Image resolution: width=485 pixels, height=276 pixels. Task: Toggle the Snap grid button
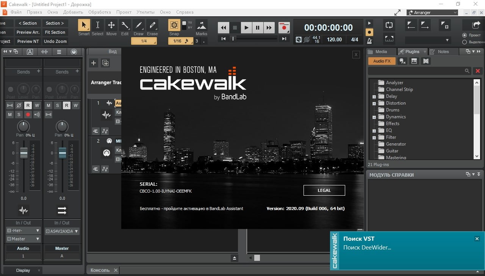coord(174,25)
